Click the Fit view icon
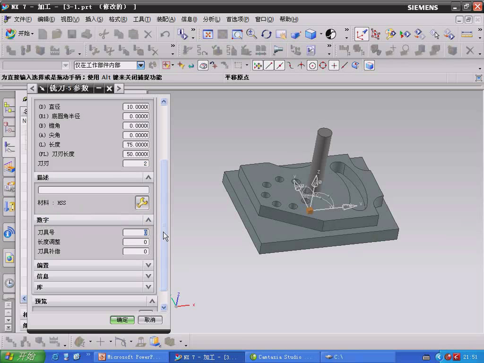Viewport: 484px width, 363px height. coord(208,34)
